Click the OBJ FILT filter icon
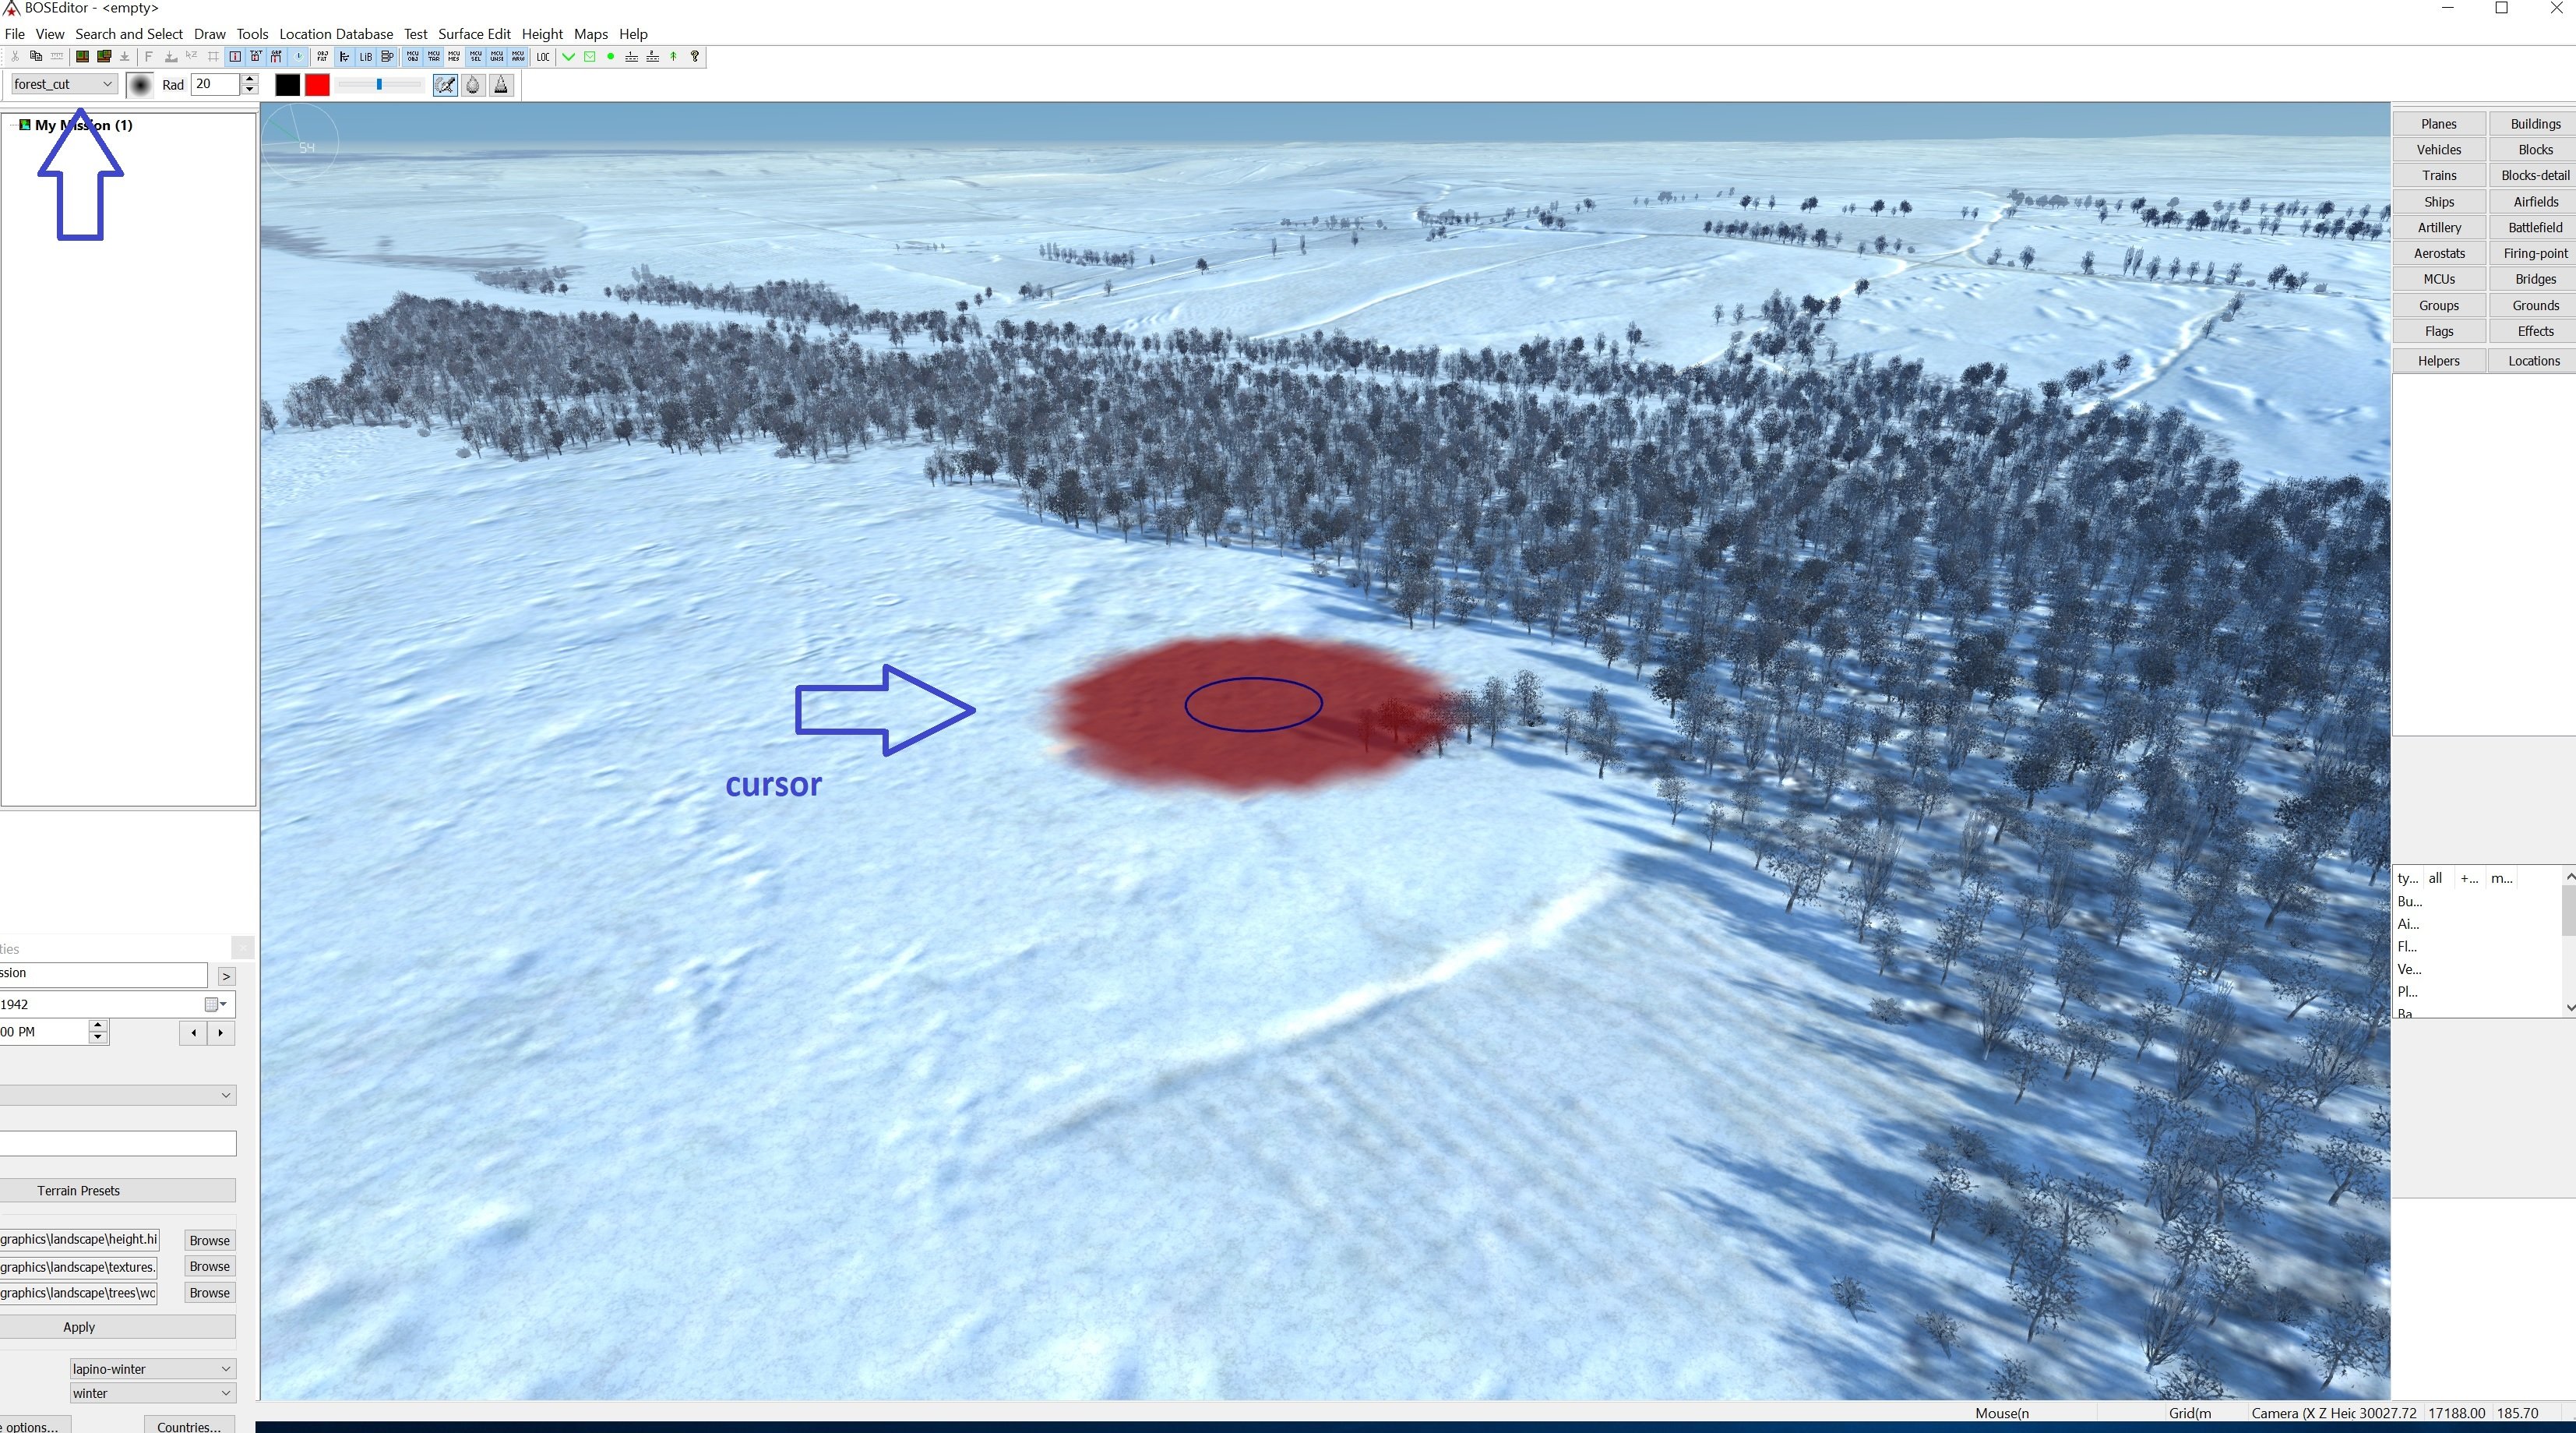The image size is (2576, 1433). (322, 57)
